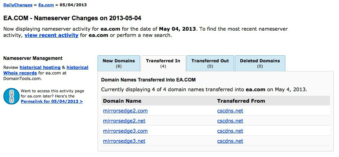The height and width of the screenshot is (157, 339).
Task: Click Permalink for 05/04/2013 link
Action: pyautogui.click(x=52, y=101)
